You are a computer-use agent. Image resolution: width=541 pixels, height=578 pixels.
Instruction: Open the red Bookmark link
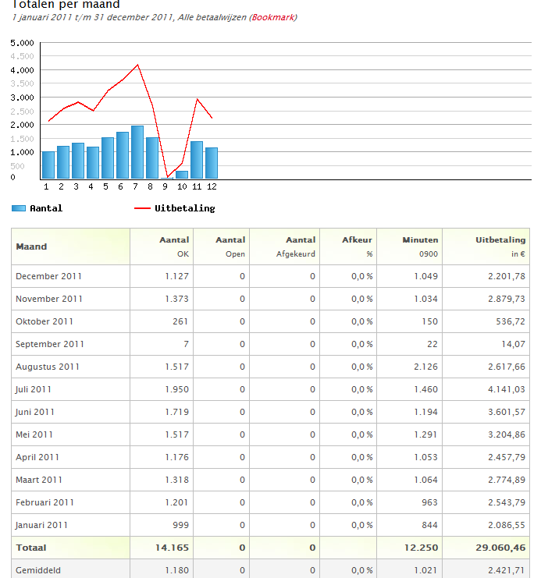tap(273, 17)
